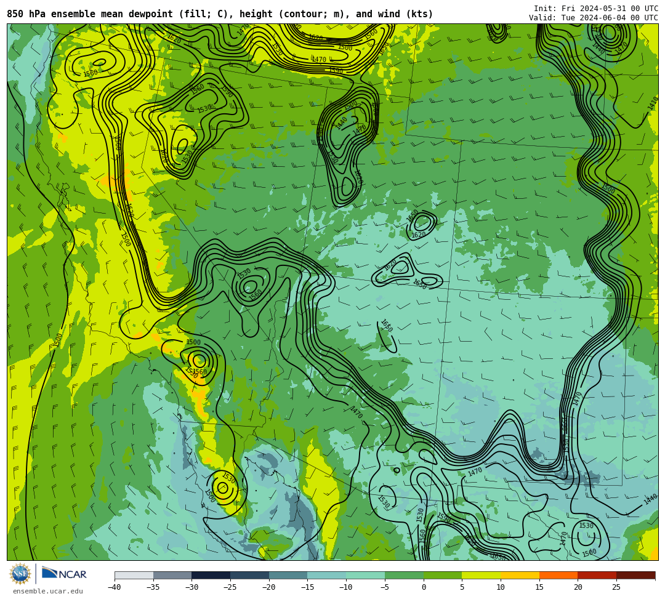Pick the yellow-green 5 to 10 colorbar swatch
The image size is (665, 599).
pos(481,575)
